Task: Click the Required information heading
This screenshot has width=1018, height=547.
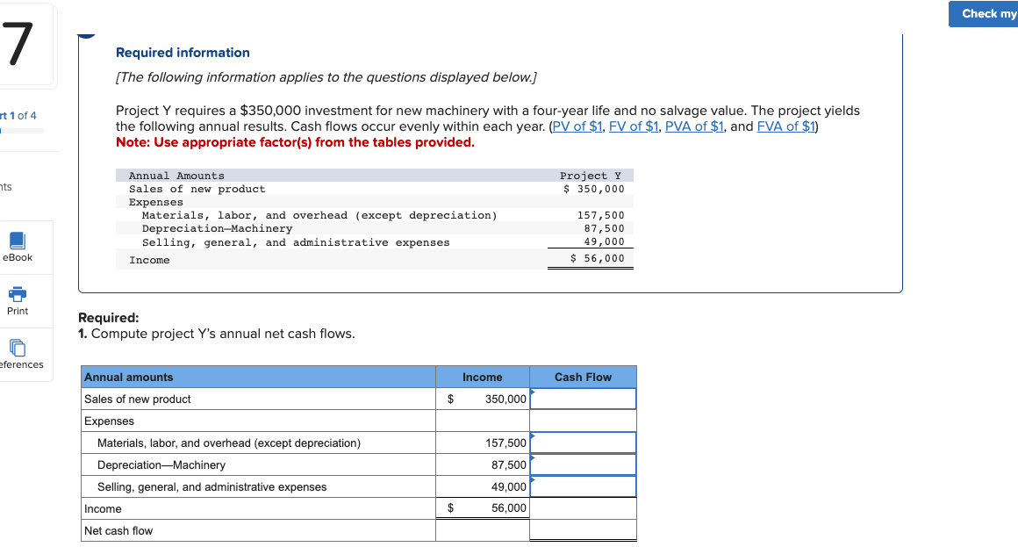Action: coord(183,53)
